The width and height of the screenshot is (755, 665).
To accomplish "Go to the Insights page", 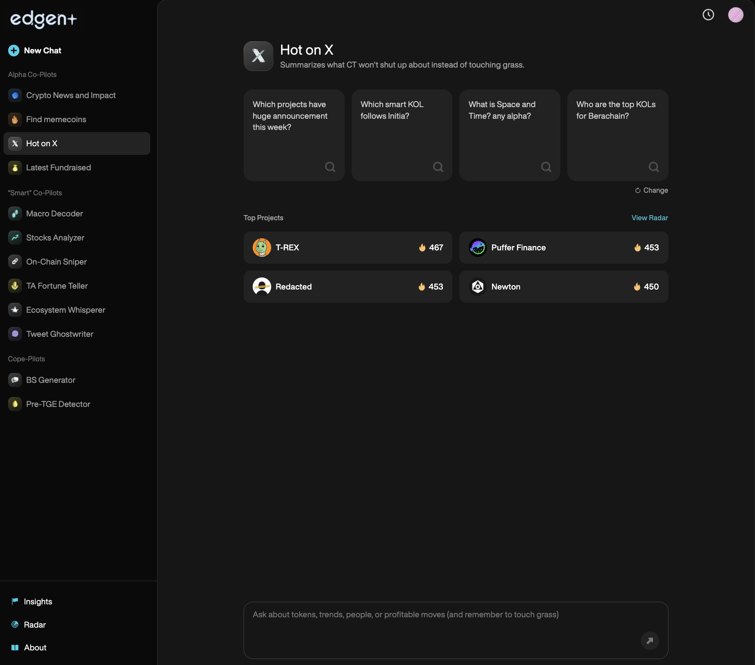I will click(38, 602).
